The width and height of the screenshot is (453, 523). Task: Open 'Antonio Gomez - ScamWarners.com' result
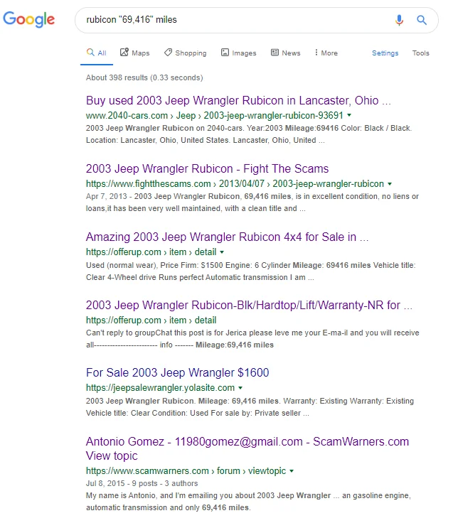click(x=247, y=448)
